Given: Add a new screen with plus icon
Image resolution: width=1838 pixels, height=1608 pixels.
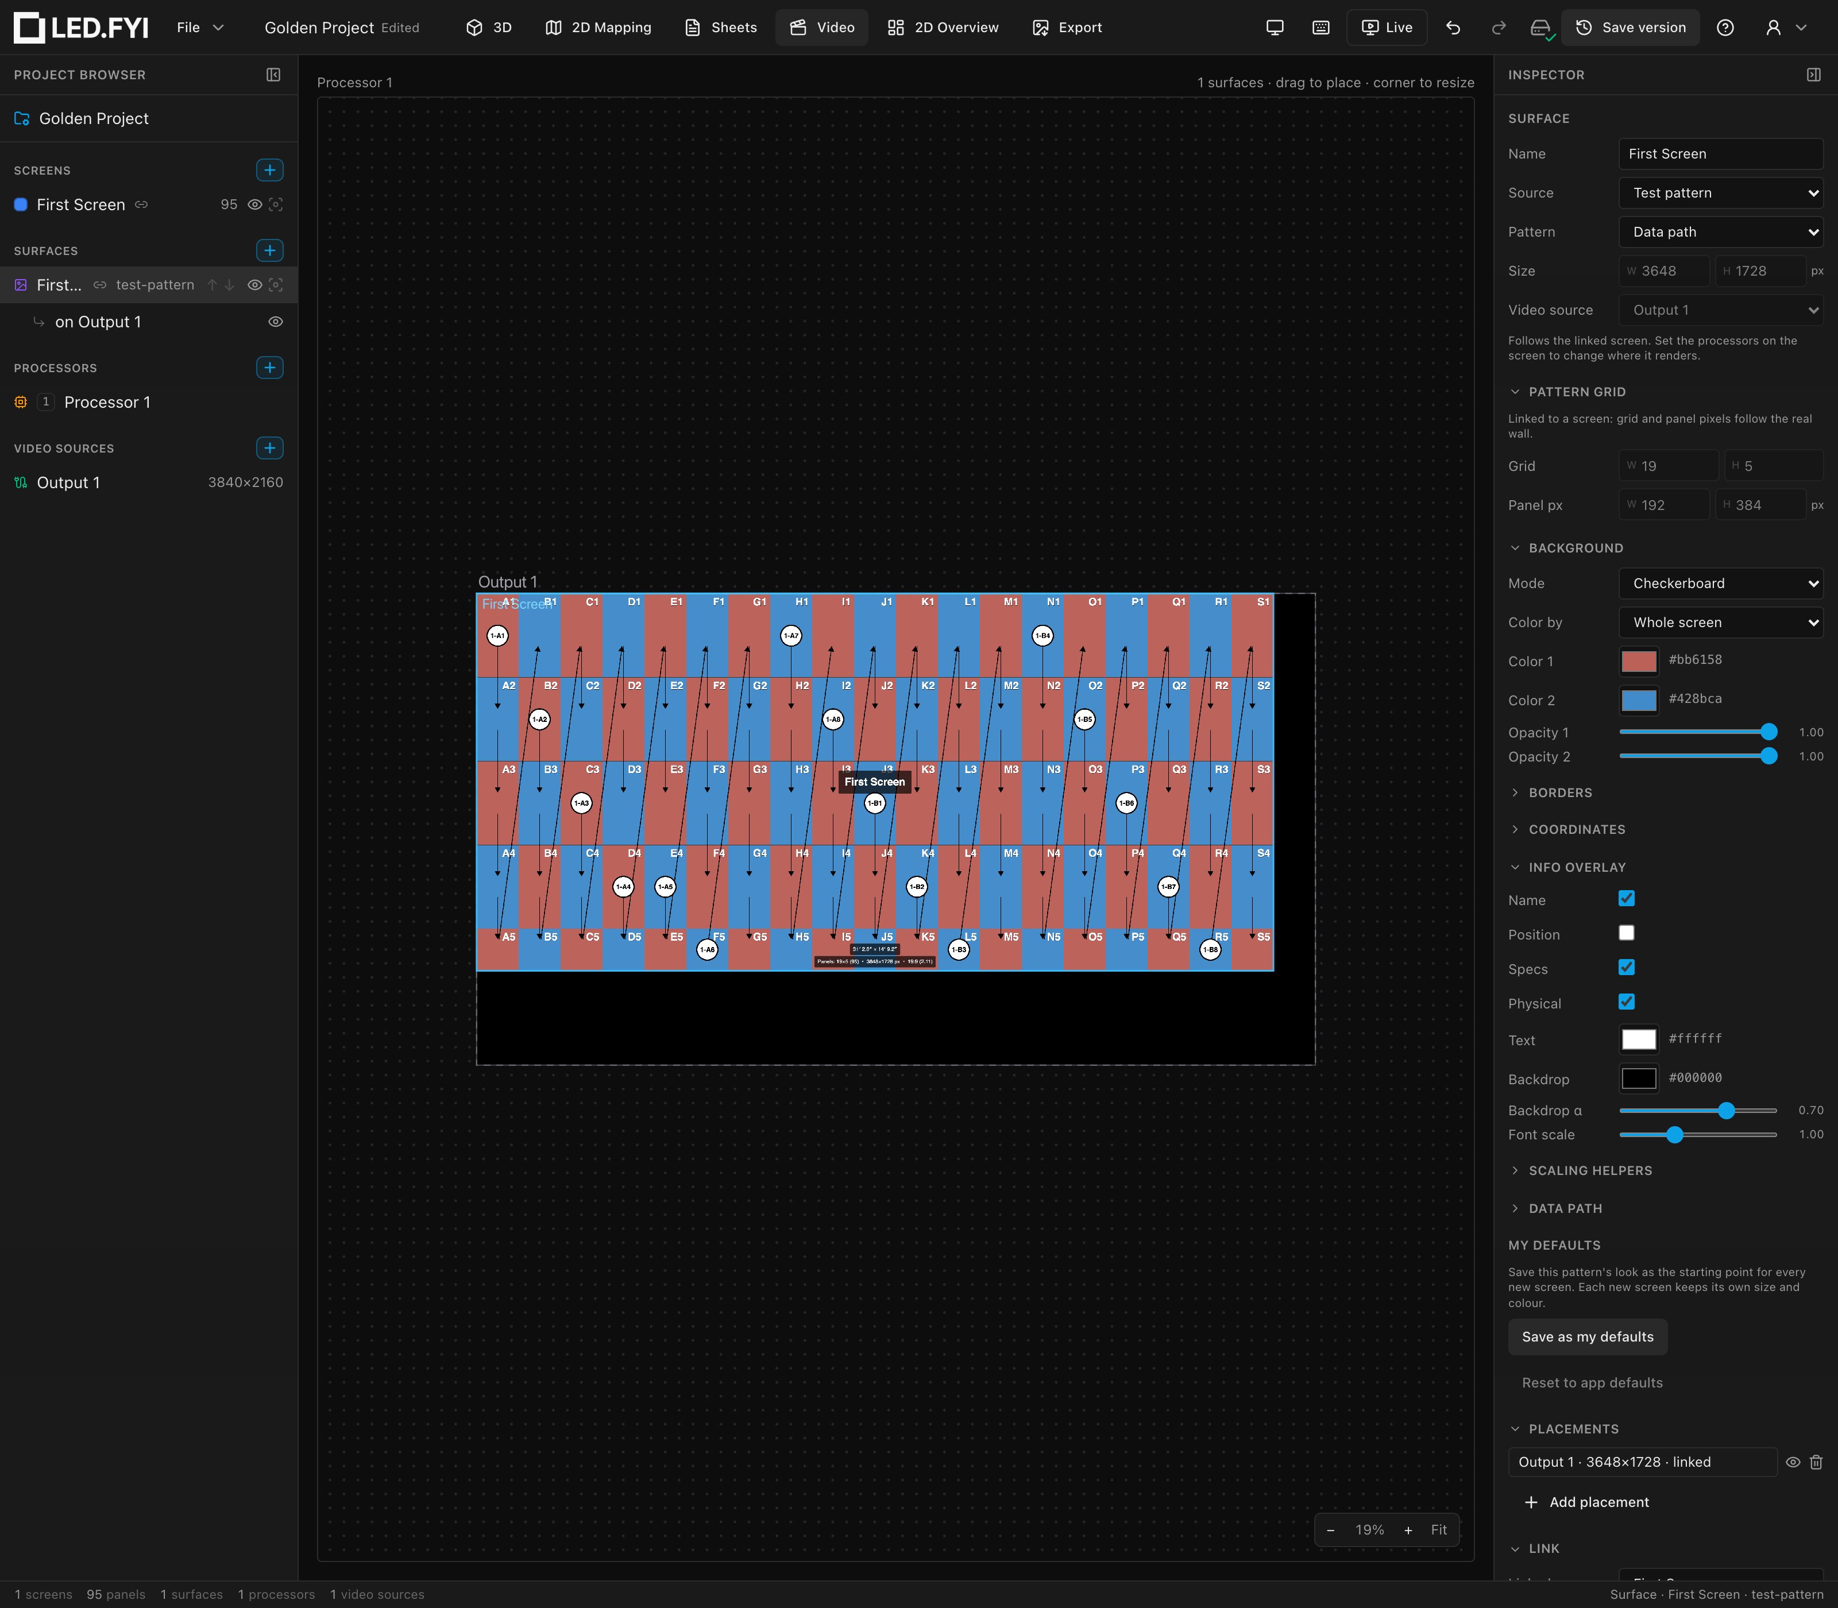Looking at the screenshot, I should tap(269, 169).
